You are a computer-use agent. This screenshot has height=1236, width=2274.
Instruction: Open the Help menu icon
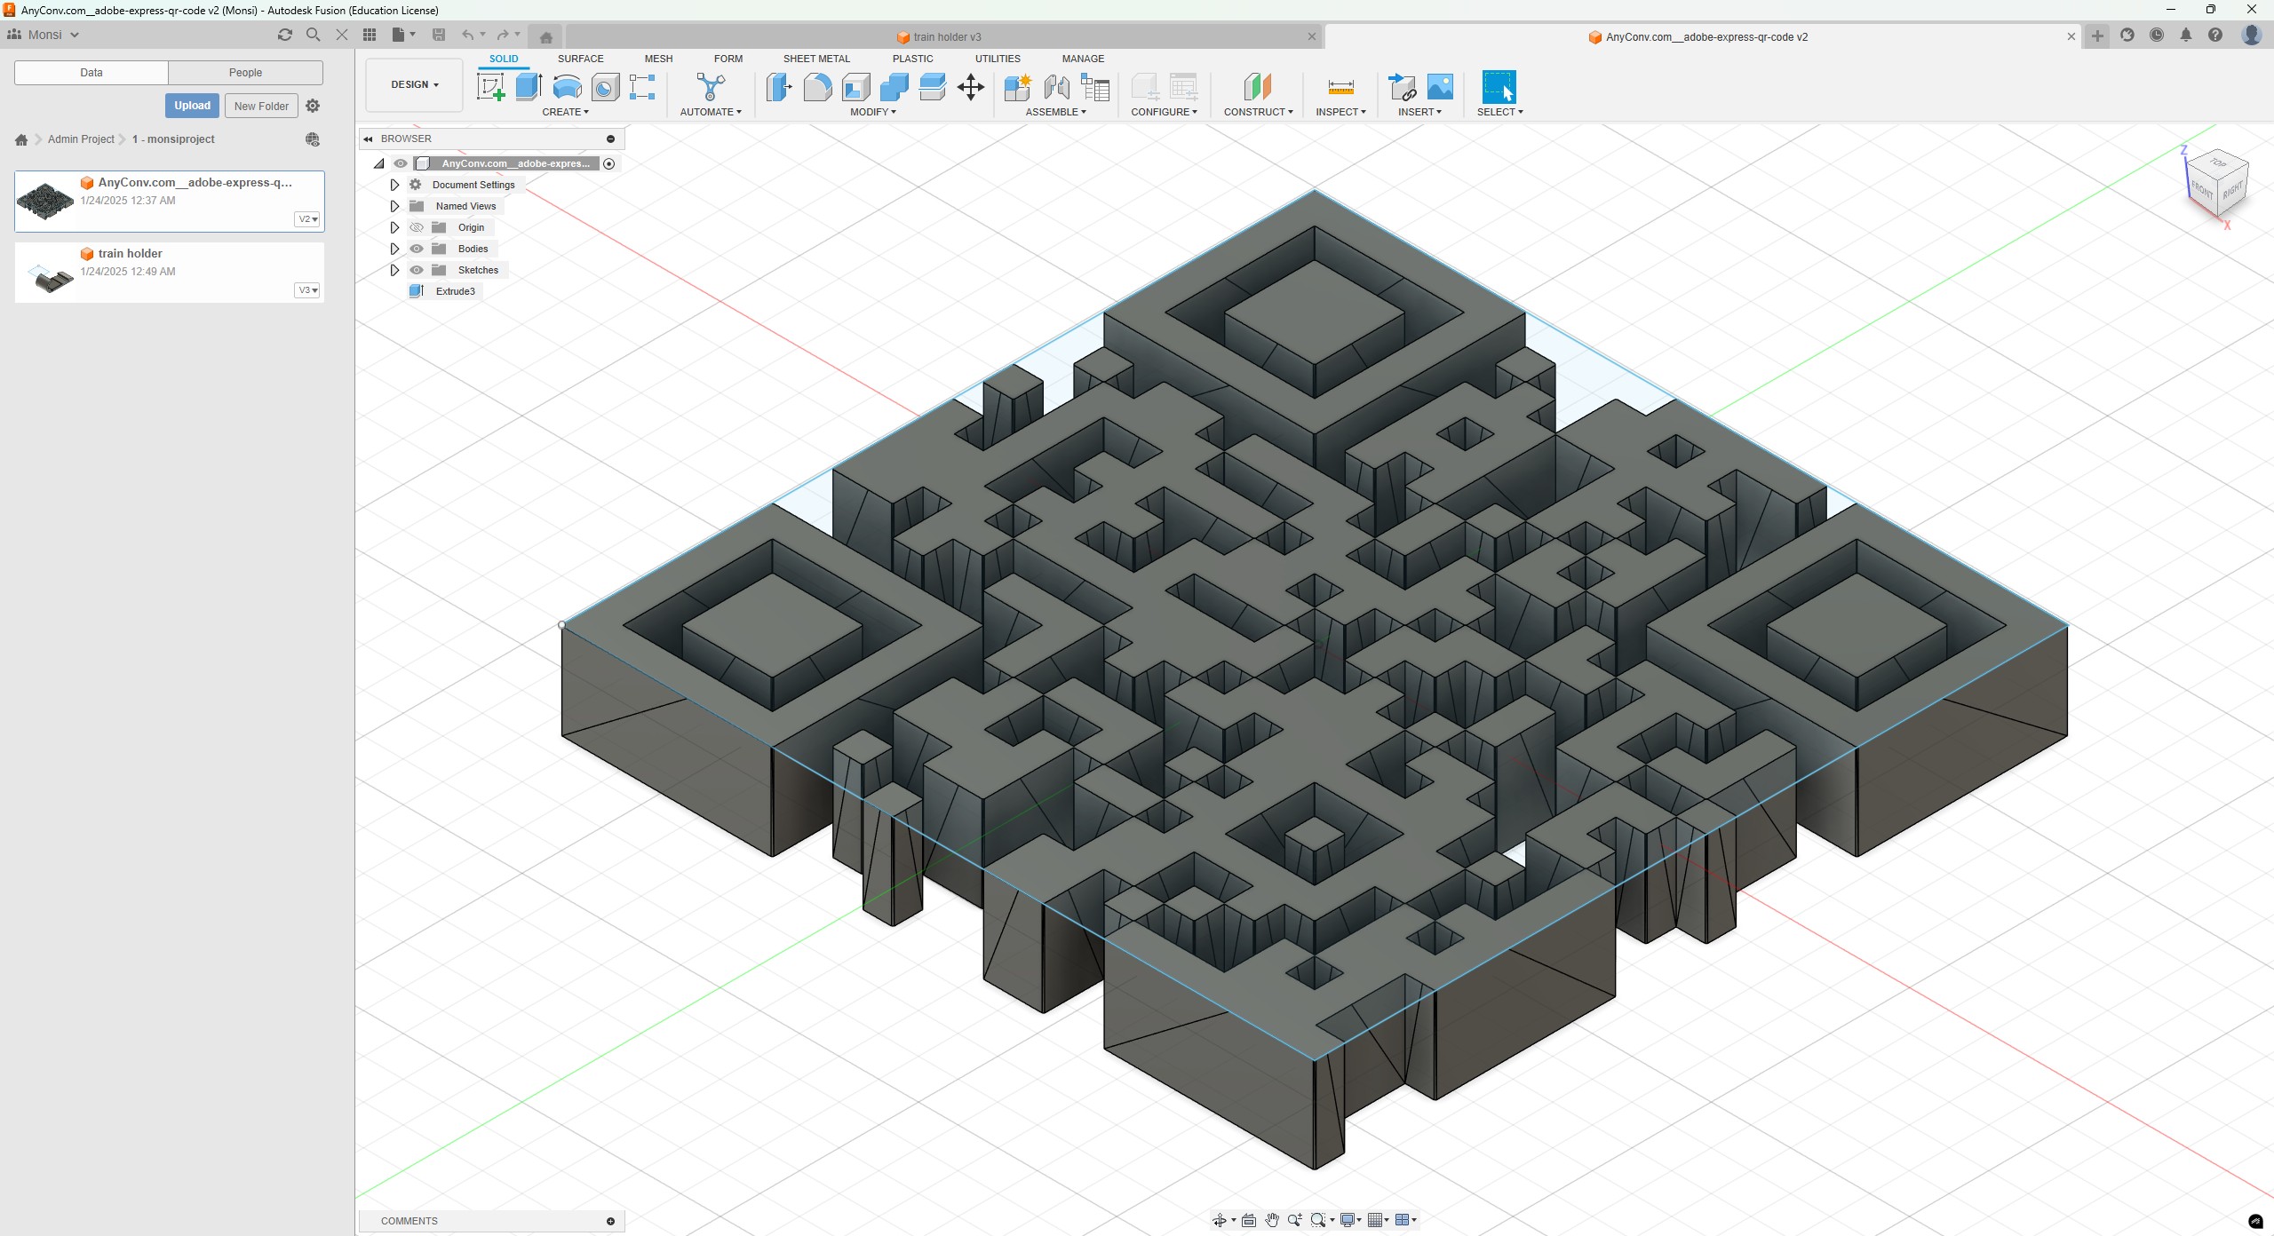point(2215,36)
